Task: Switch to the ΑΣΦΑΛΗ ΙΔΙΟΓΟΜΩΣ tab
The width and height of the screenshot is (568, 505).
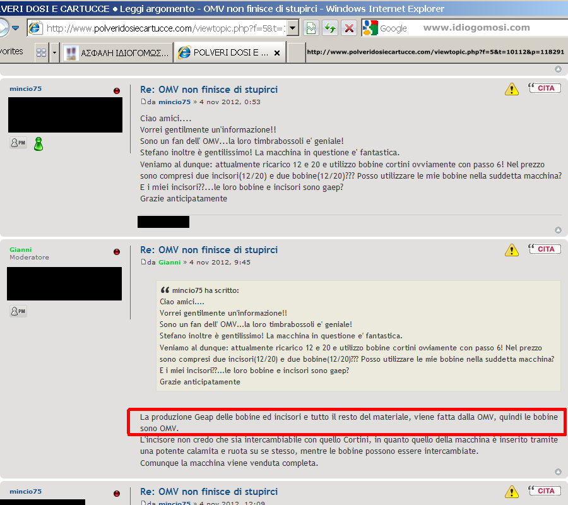Action: pyautogui.click(x=118, y=53)
